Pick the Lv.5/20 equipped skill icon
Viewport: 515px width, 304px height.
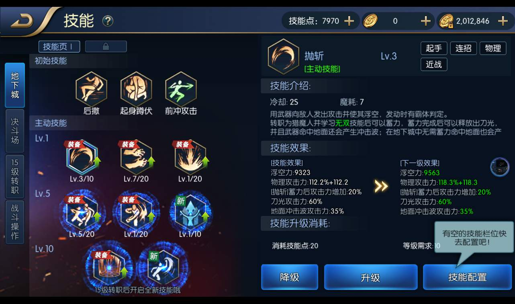pos(82,212)
